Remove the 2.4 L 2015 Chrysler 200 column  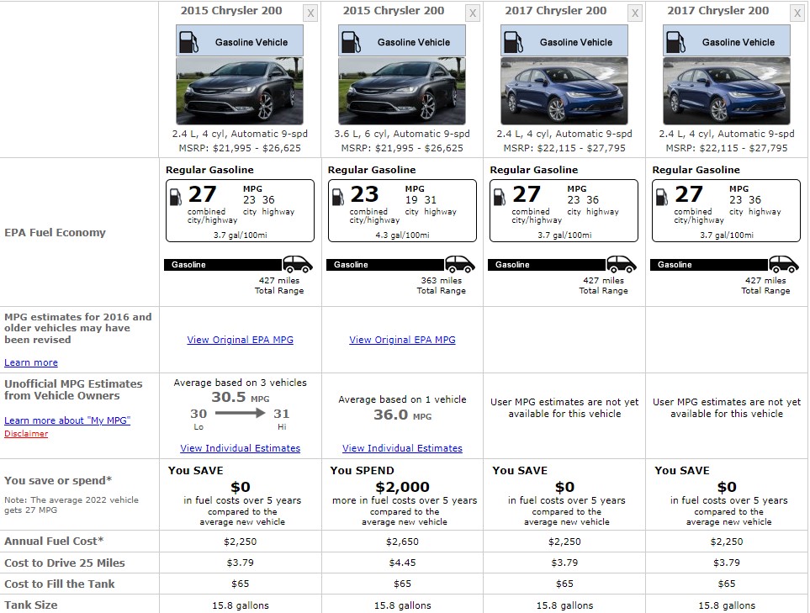pos(310,13)
